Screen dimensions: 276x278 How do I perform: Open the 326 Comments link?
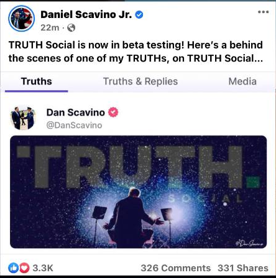(176, 268)
